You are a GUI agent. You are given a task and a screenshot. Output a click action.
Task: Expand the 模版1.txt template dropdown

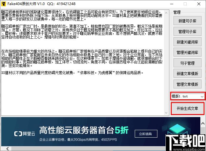pyautogui.click(x=202, y=96)
